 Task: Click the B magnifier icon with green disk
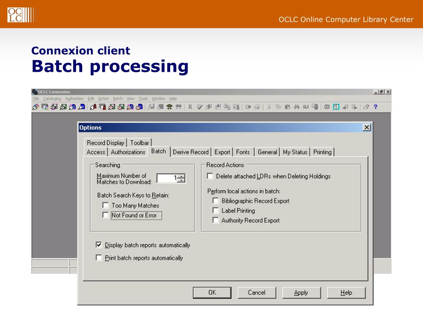pos(63,107)
